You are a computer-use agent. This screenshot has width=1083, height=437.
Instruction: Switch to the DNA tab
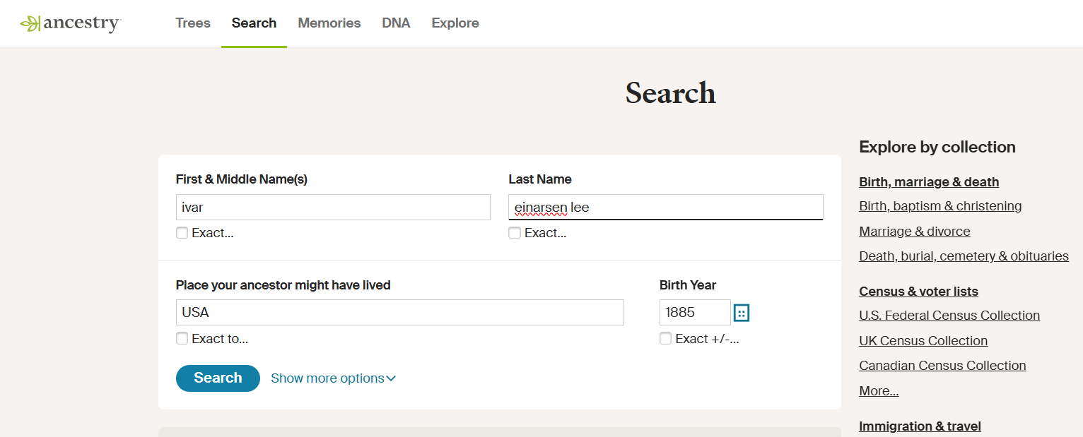(396, 23)
